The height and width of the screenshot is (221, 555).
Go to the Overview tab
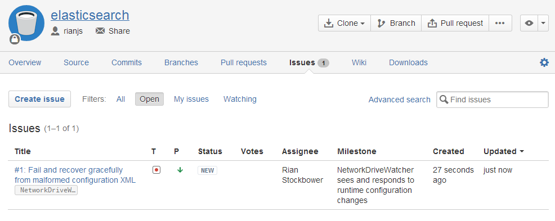pyautogui.click(x=25, y=62)
